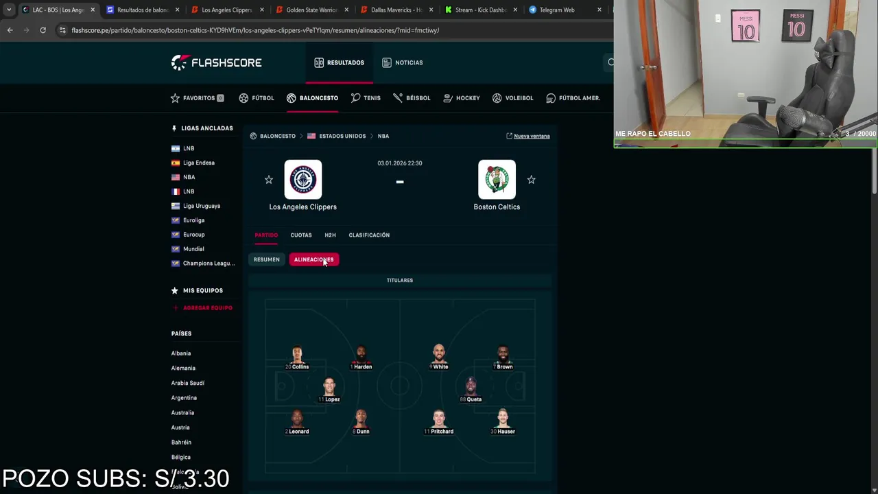The width and height of the screenshot is (878, 494).
Task: Click NBA breadcrumb
Action: (383, 136)
